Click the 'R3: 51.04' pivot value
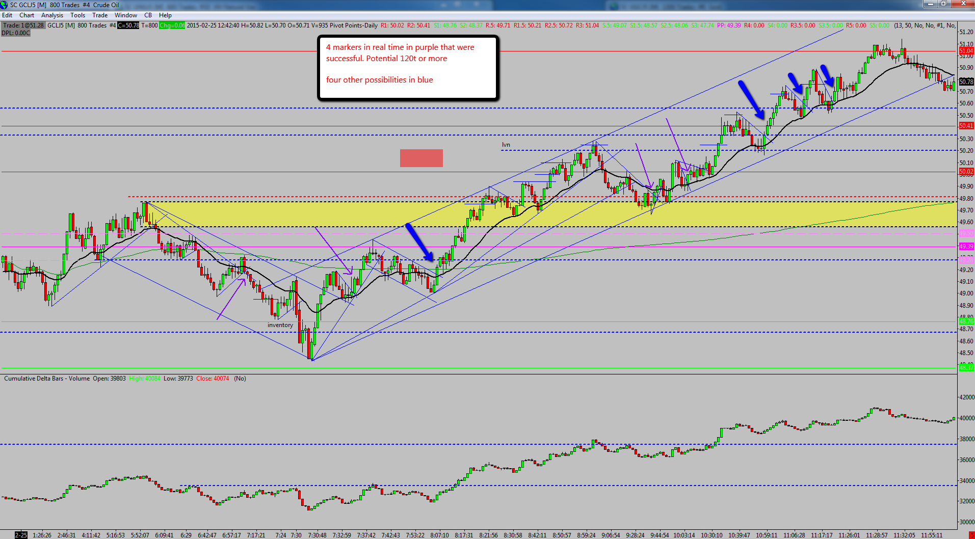 tap(588, 25)
